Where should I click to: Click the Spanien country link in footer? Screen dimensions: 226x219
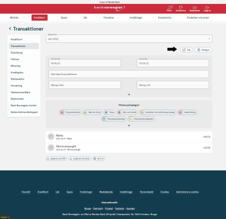[x=131, y=208]
